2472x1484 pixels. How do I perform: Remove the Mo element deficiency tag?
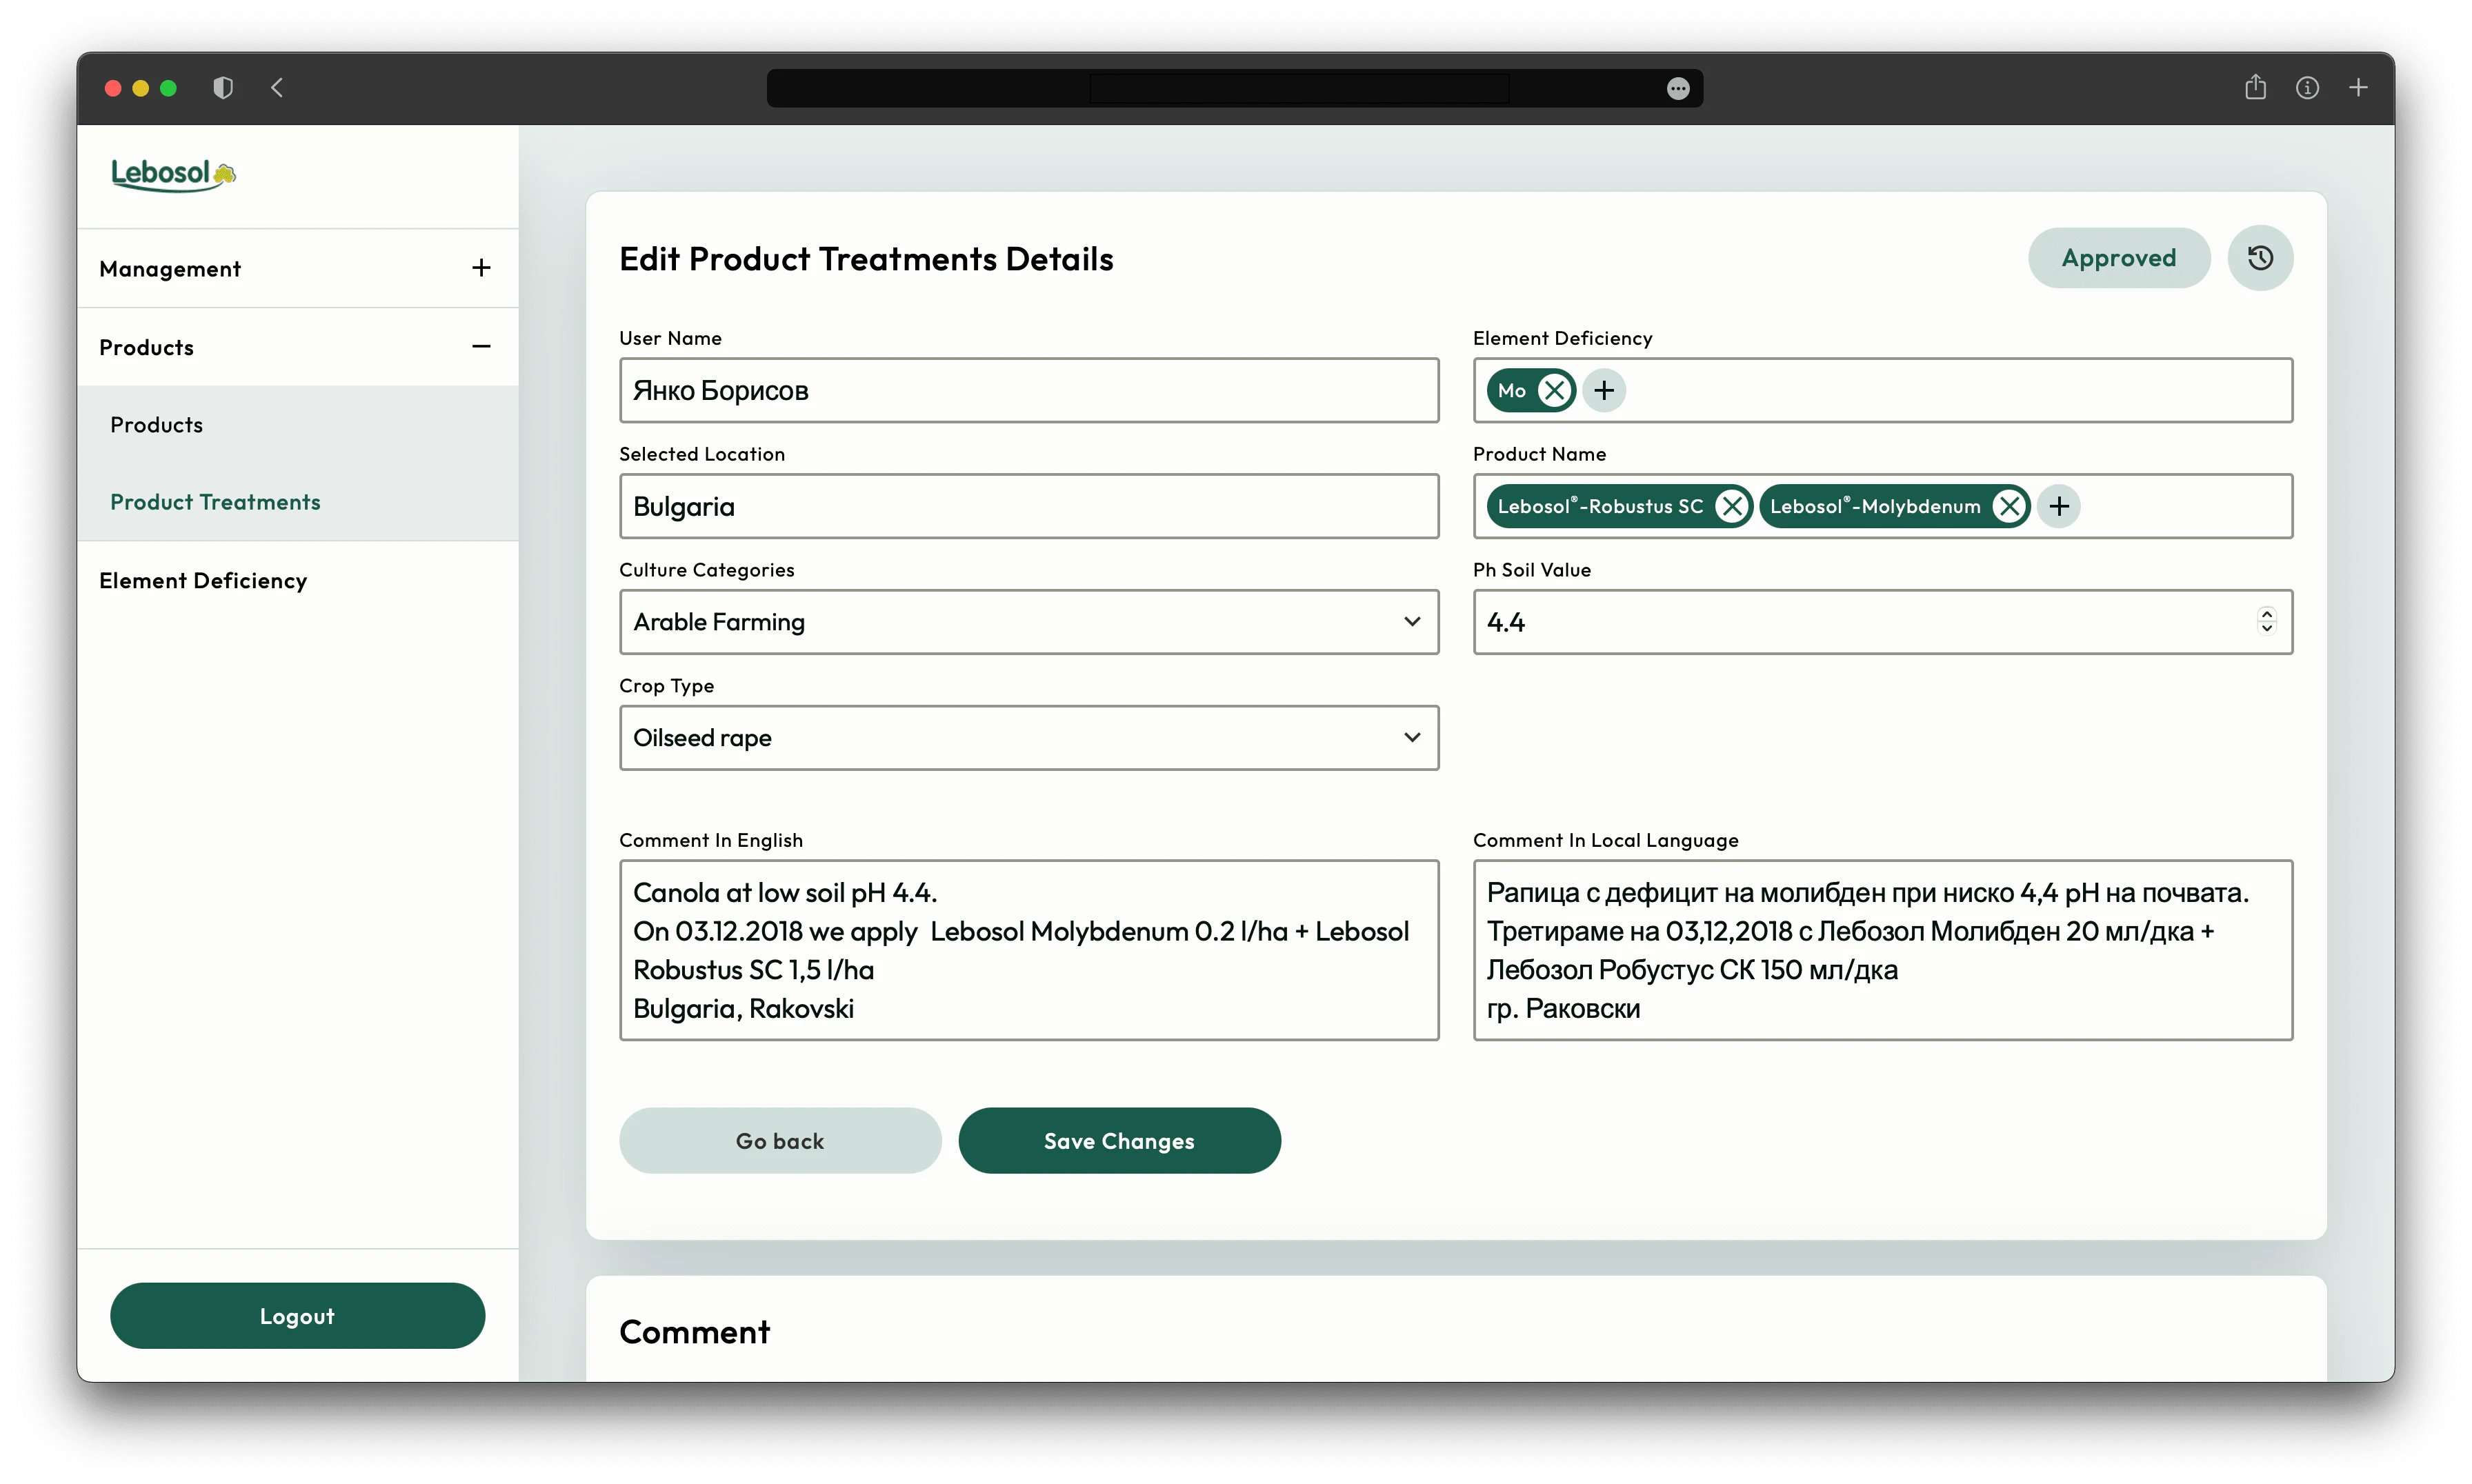pos(1553,390)
